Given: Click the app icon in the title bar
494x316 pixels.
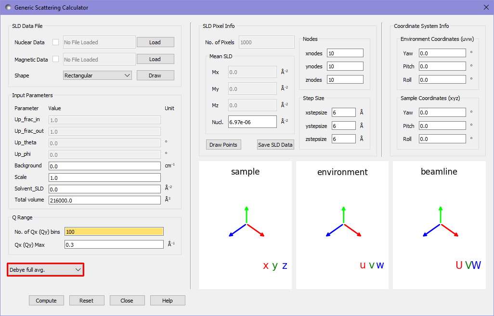Looking at the screenshot, I should coord(8,8).
